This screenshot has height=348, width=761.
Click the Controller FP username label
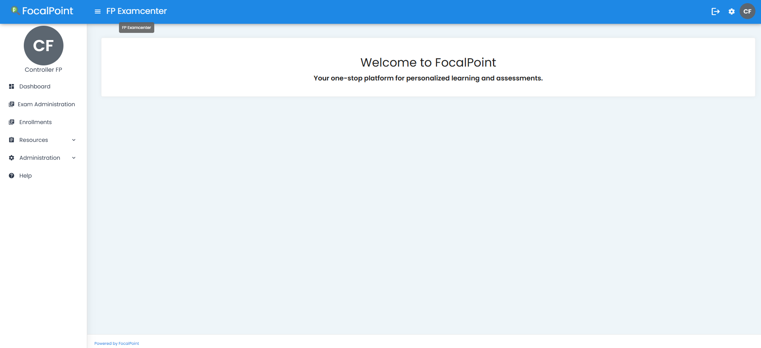44,70
